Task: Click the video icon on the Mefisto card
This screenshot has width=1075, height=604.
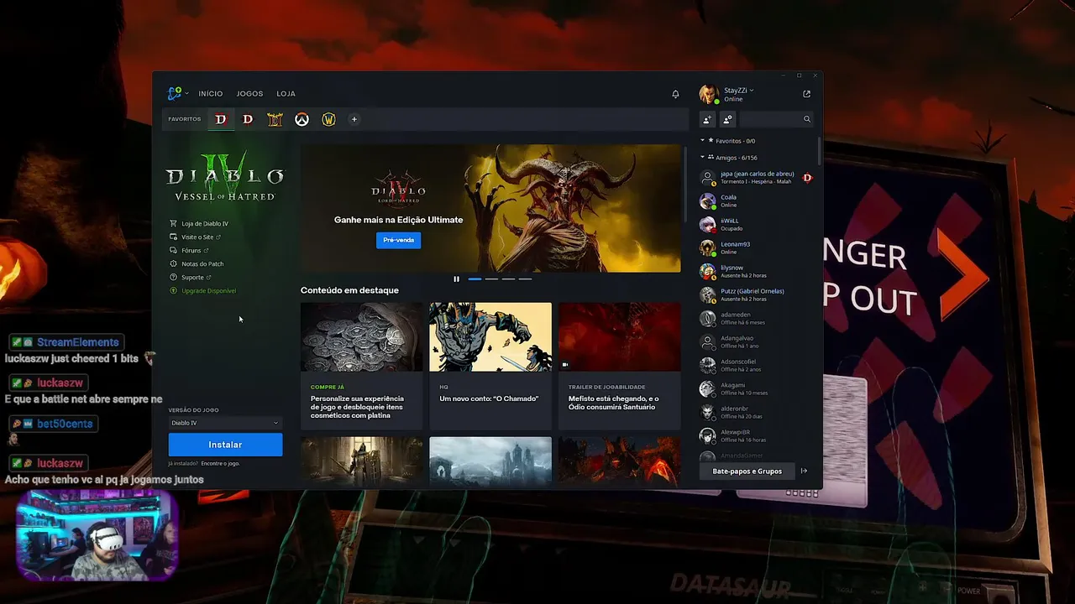Action: [x=564, y=365]
